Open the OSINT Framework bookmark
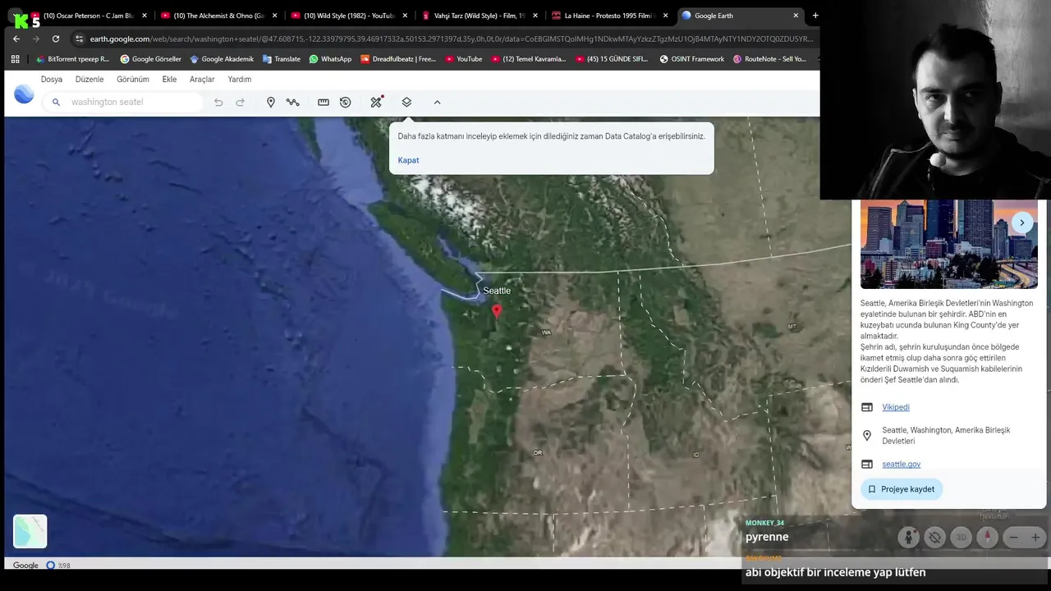The width and height of the screenshot is (1051, 591). tap(691, 59)
